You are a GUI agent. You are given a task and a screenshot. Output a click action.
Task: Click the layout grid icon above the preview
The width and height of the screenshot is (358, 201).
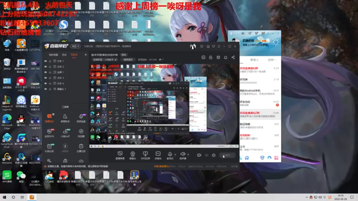coord(218,58)
